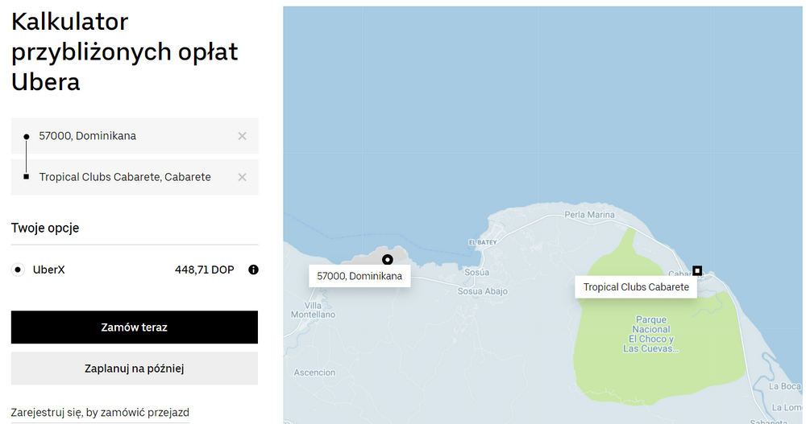Click the Tropical Clubs Cabarete map label
806x424 pixels.
coord(635,287)
